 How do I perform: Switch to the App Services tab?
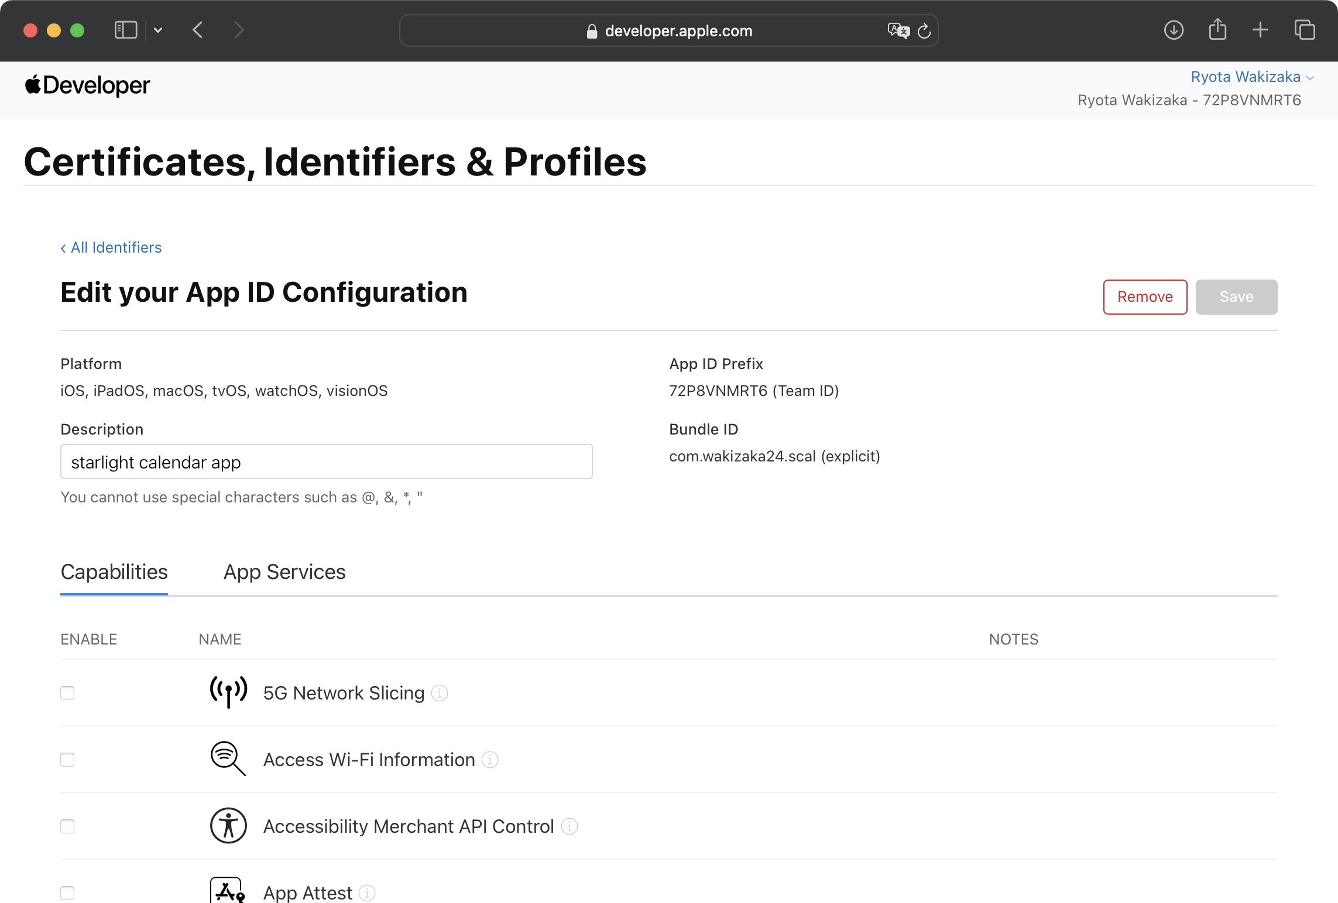point(284,572)
